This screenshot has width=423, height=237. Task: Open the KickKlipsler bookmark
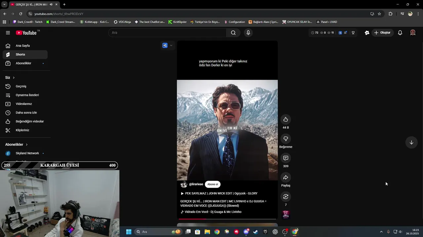click(177, 22)
